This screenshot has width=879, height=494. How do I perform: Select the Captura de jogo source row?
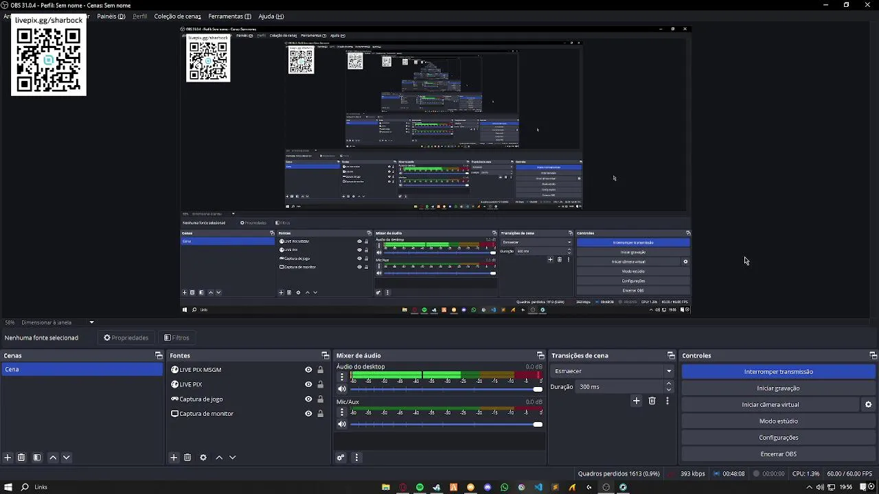247,399
